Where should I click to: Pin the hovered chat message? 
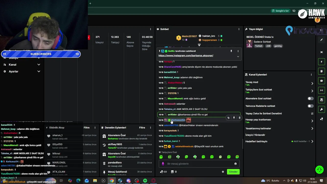[234, 118]
